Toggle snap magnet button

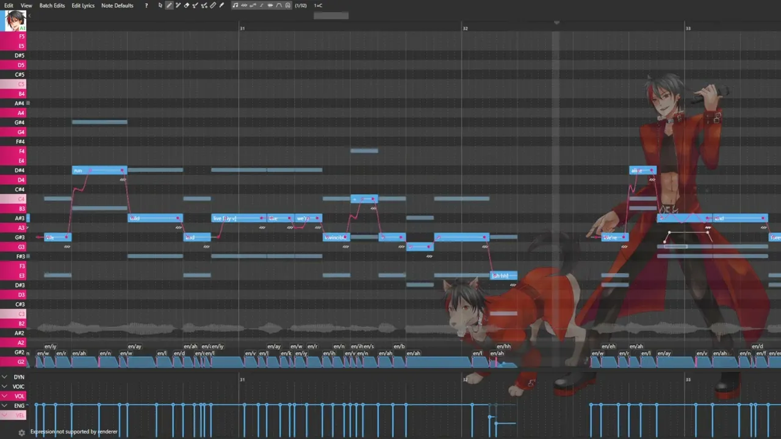(x=287, y=5)
